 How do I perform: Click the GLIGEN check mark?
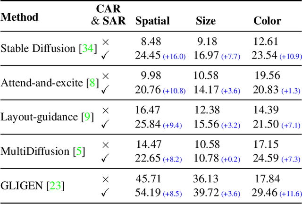pos(105,193)
